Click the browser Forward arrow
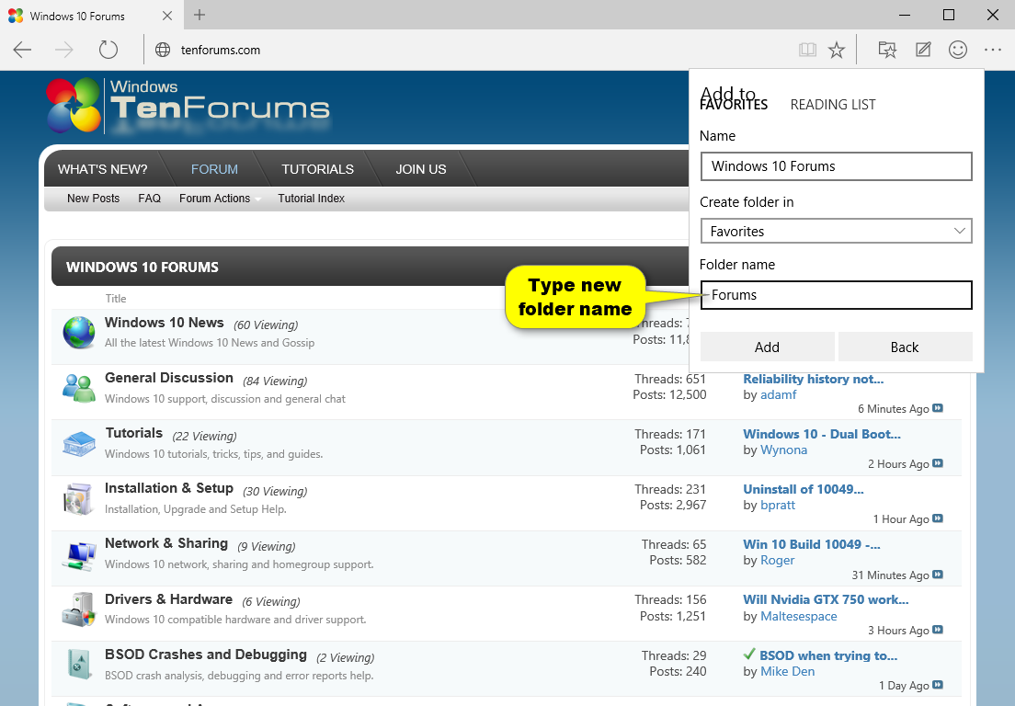Screen dimensions: 1015x706 pyautogui.click(x=64, y=50)
